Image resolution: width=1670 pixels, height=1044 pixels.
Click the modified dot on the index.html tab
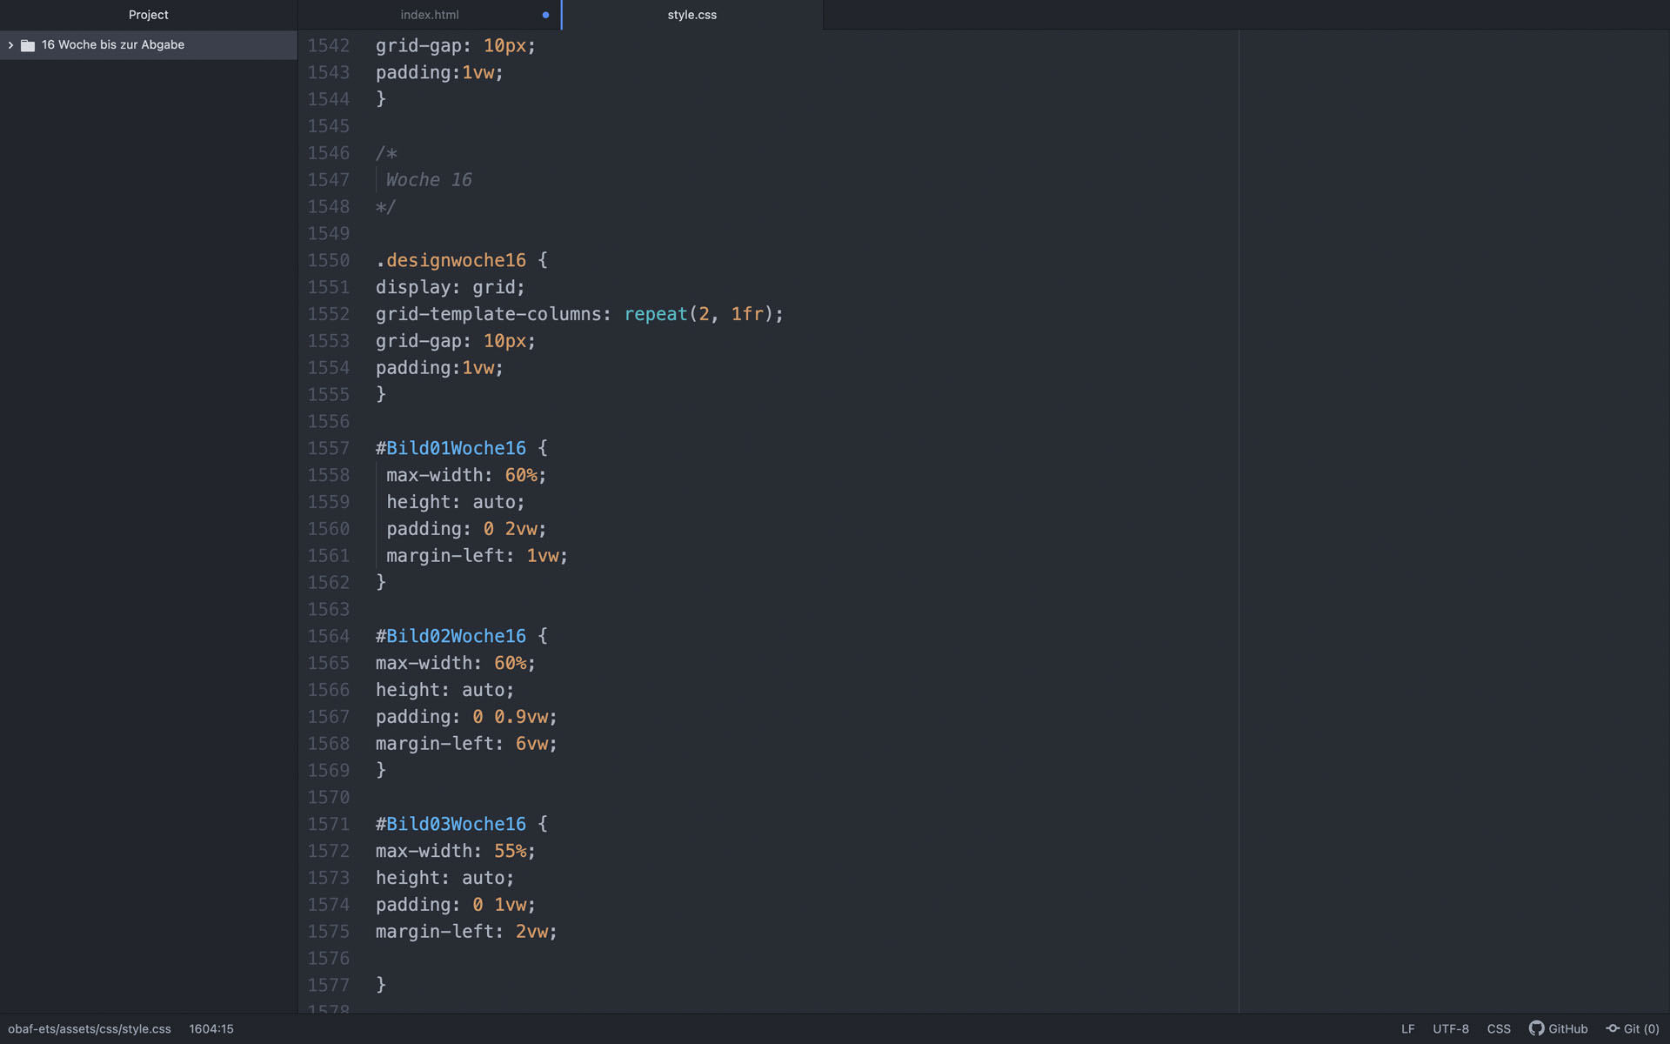click(545, 15)
